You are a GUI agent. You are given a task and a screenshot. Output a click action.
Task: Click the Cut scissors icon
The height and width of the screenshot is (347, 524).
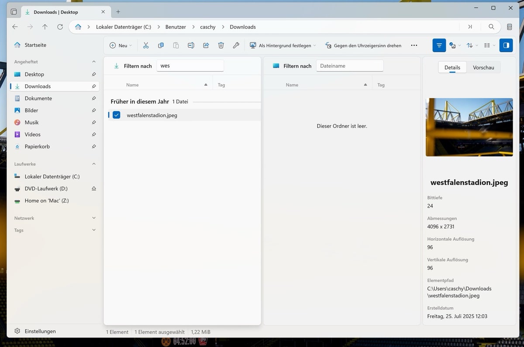[x=146, y=45]
